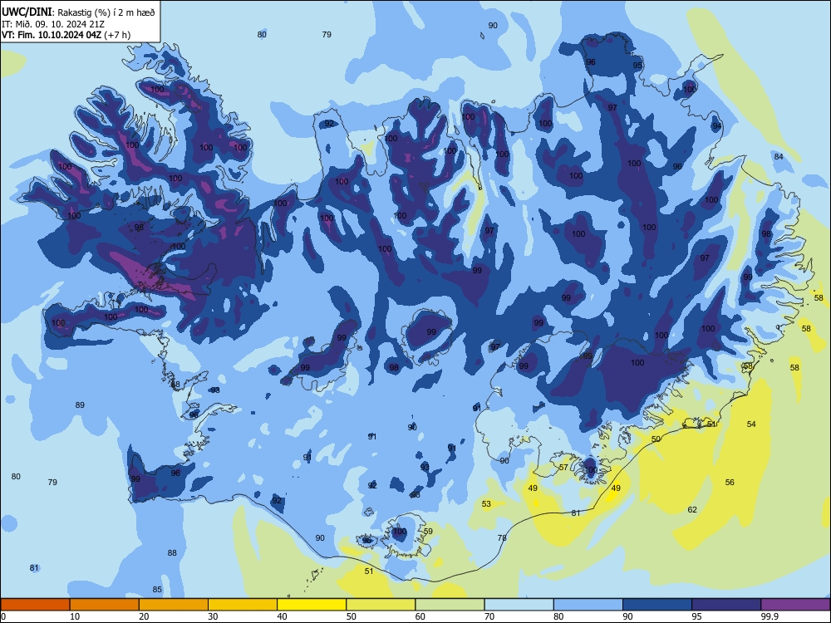Select the 80–90 light blue legend swatch

click(x=588, y=605)
